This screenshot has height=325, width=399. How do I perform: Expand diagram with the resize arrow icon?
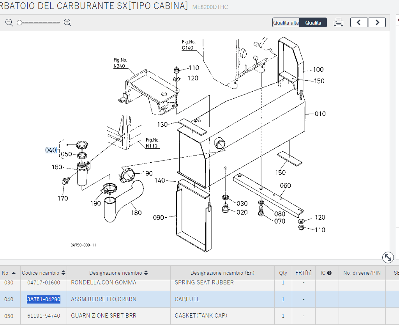tap(388, 257)
